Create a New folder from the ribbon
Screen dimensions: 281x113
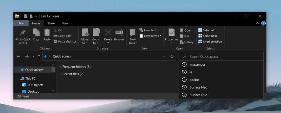coord(133,33)
